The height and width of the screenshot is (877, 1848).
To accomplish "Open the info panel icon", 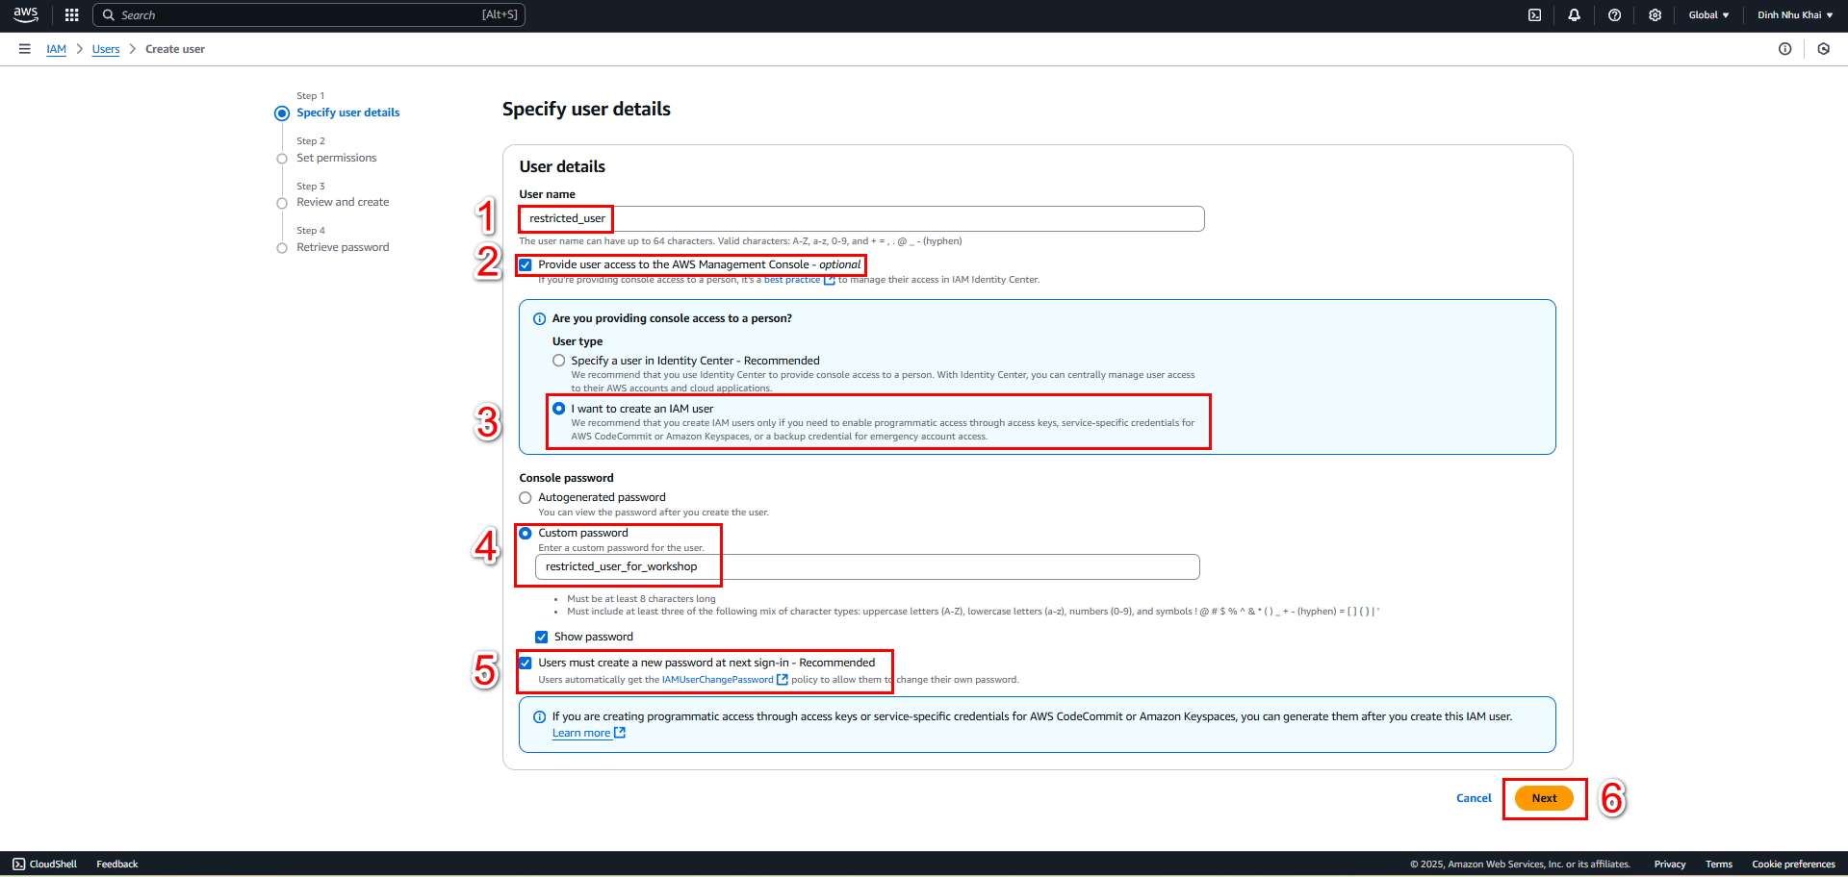I will pos(1785,49).
